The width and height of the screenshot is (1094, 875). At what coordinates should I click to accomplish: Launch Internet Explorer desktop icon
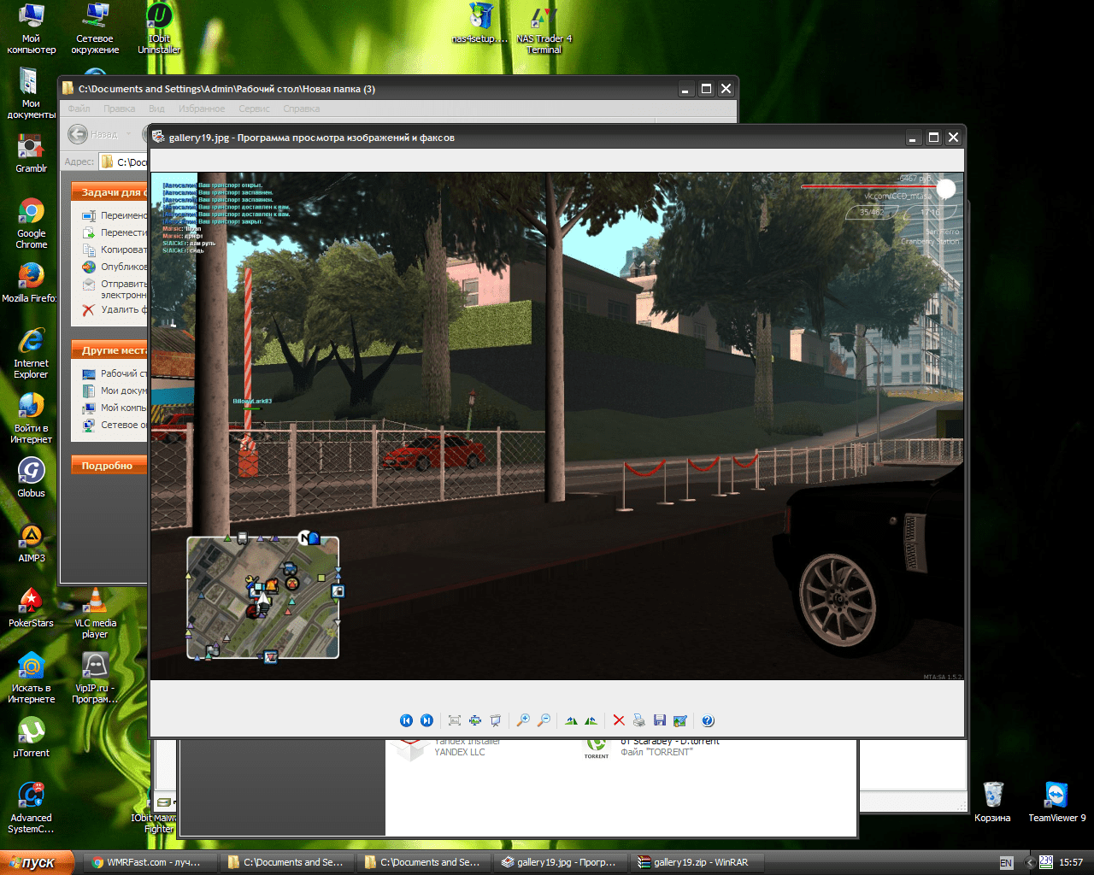(32, 353)
